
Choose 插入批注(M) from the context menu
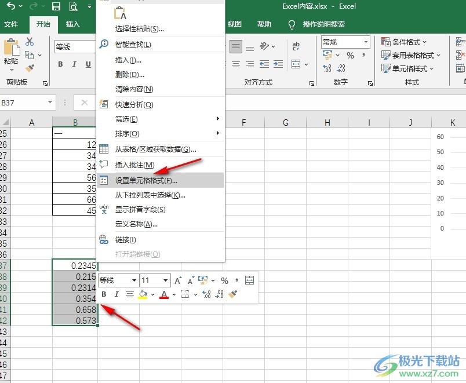tap(161, 165)
